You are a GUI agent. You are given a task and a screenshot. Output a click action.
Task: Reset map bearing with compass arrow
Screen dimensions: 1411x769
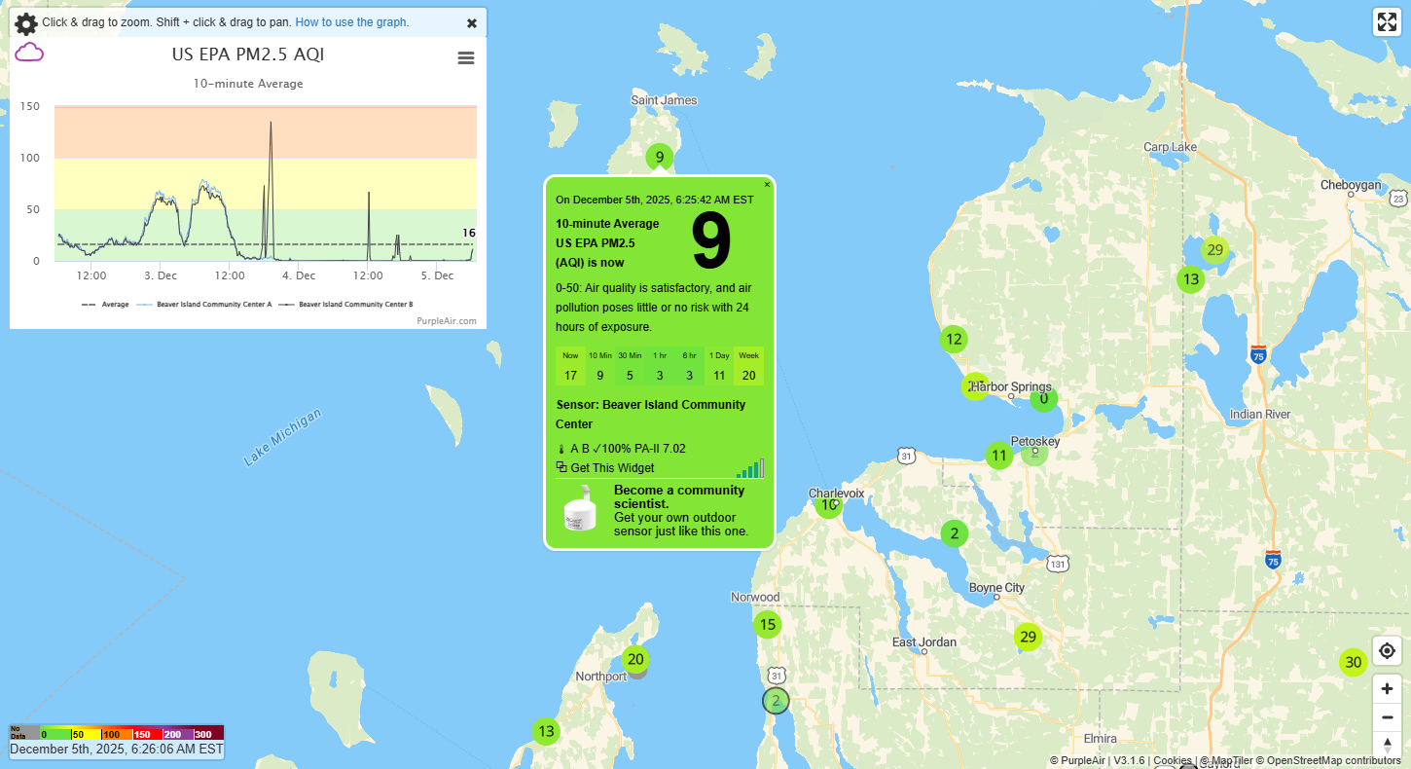(1387, 745)
